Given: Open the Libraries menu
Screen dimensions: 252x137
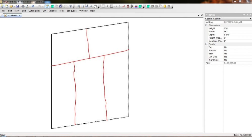Looking at the screenshot, I should (53, 11).
